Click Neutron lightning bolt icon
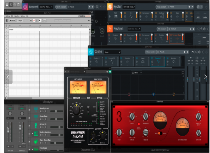This screenshot has width=210, height=153. [201, 29]
